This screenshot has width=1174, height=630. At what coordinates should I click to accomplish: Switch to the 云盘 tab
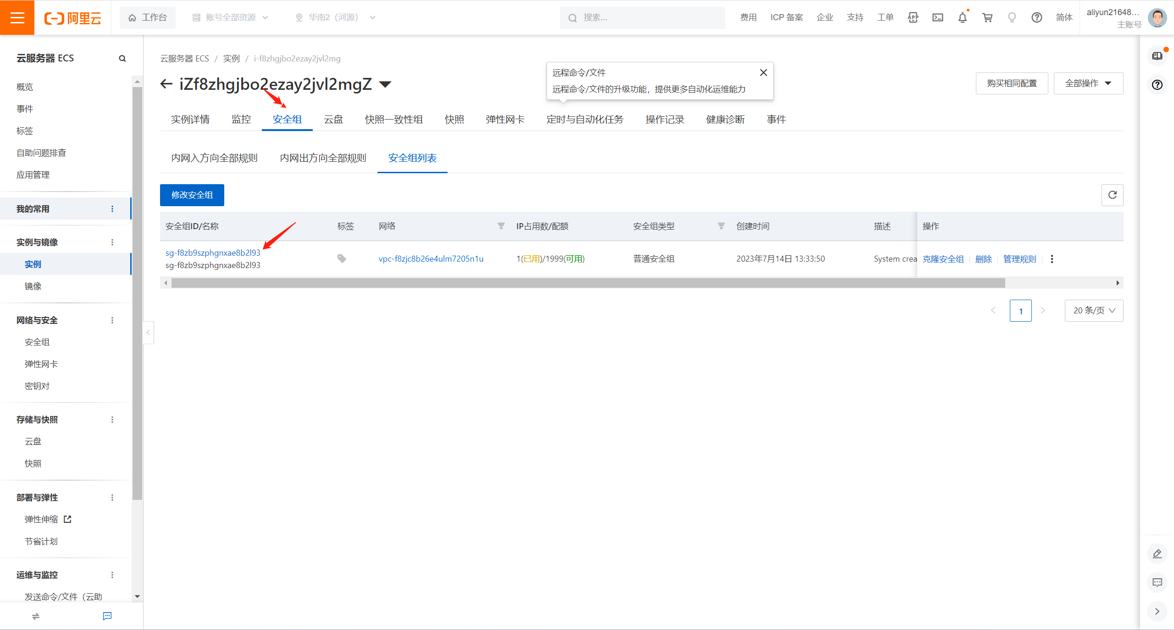coord(333,120)
